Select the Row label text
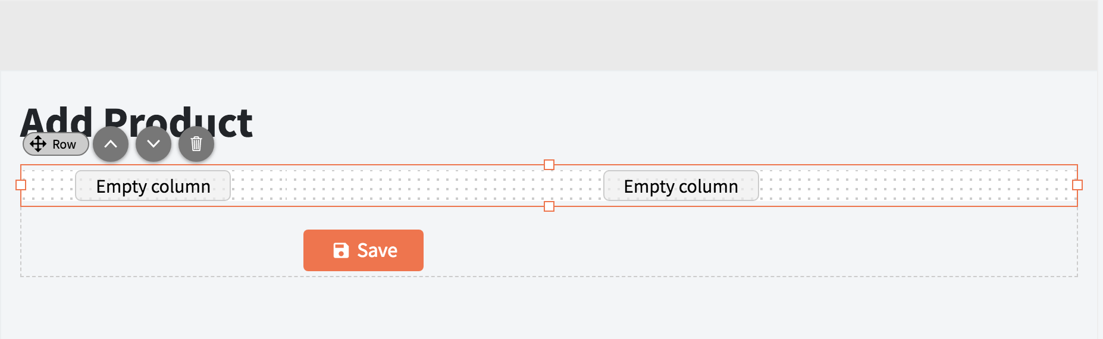The image size is (1103, 339). (x=64, y=145)
